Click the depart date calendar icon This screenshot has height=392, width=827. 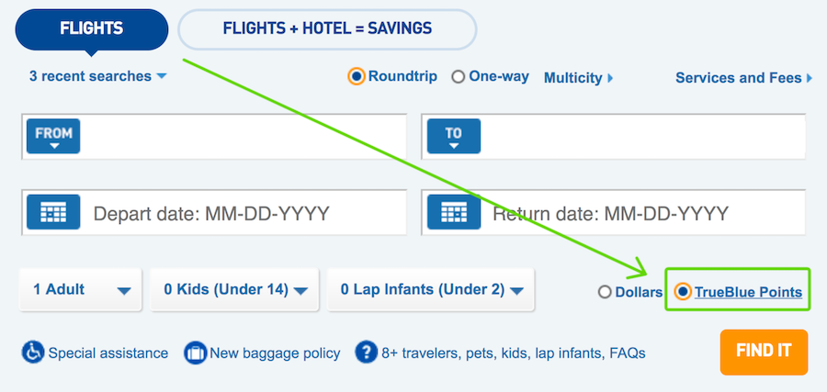tap(53, 212)
